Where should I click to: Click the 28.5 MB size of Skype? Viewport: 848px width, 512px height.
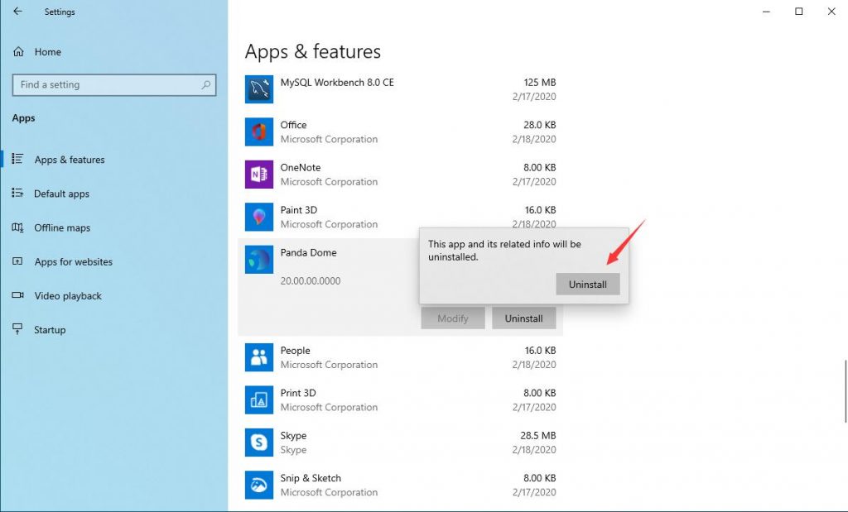(538, 435)
